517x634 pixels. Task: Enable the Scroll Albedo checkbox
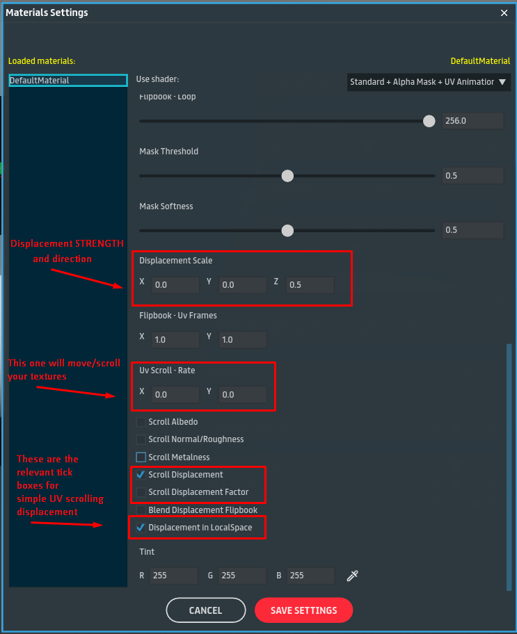coord(141,422)
